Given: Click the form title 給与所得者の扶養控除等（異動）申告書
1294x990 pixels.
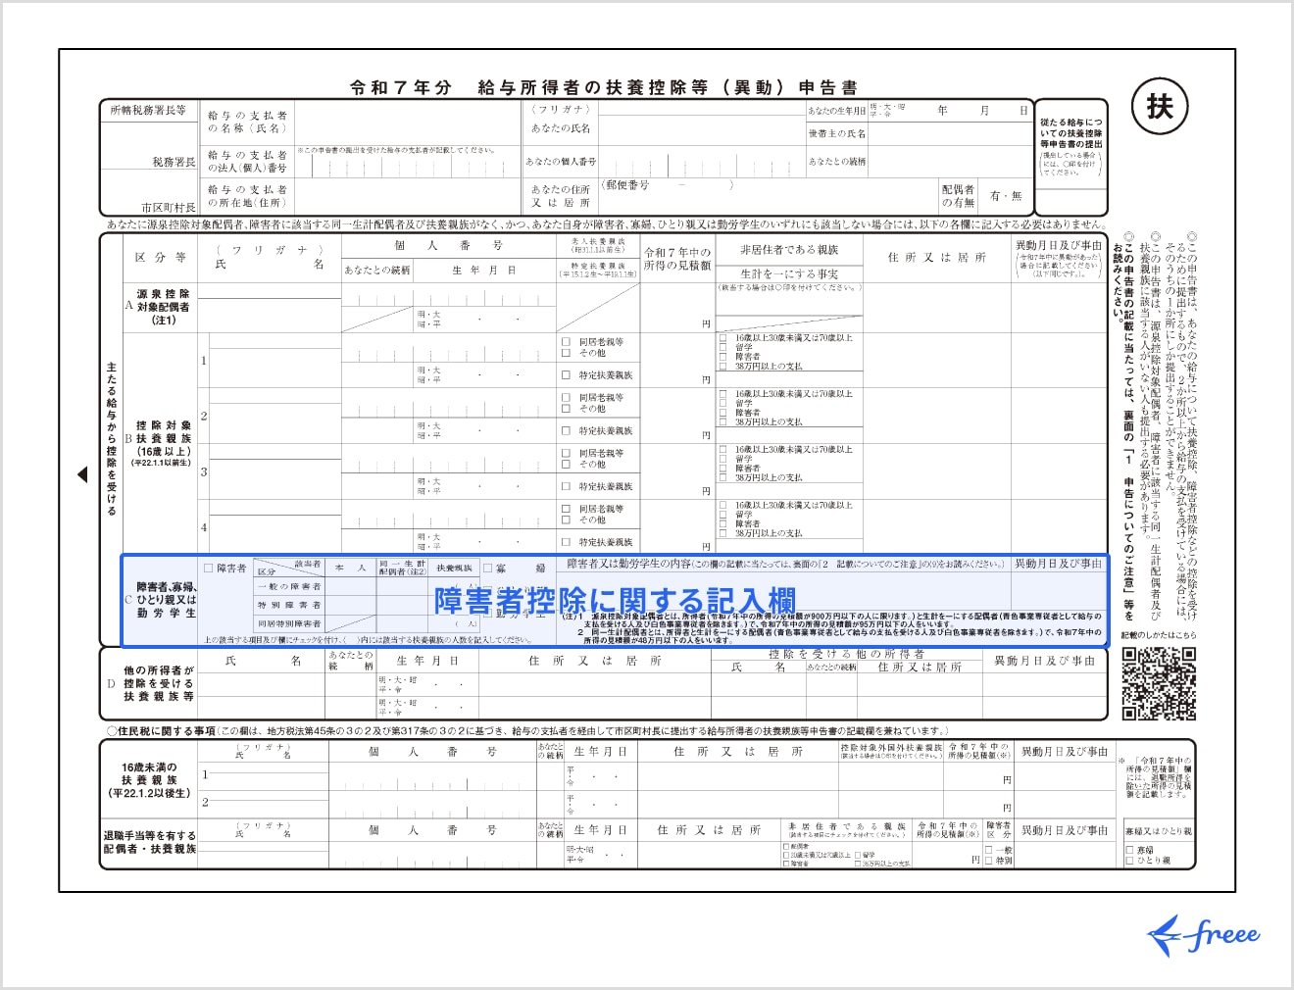Looking at the screenshot, I should click(x=603, y=87).
